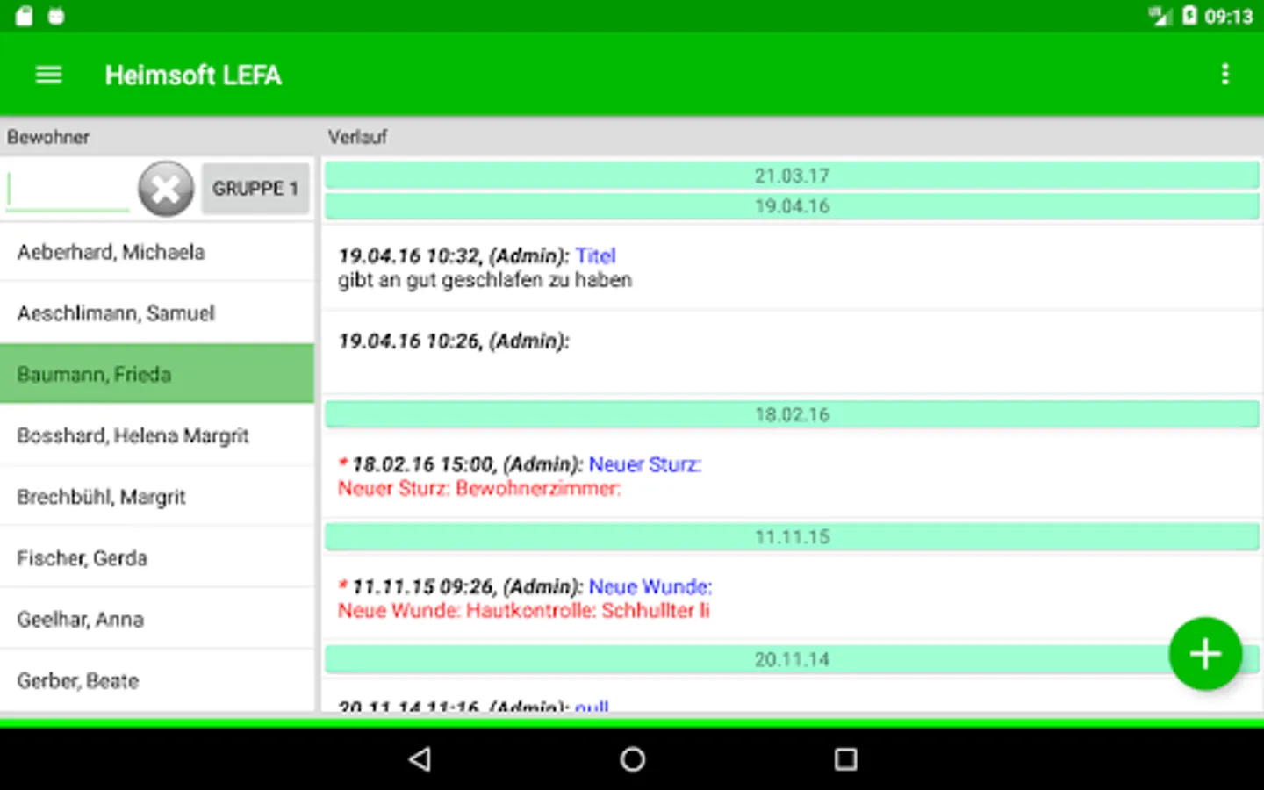Select resident Geelhar, Anna
Screen dimensions: 1264x790
pos(157,620)
